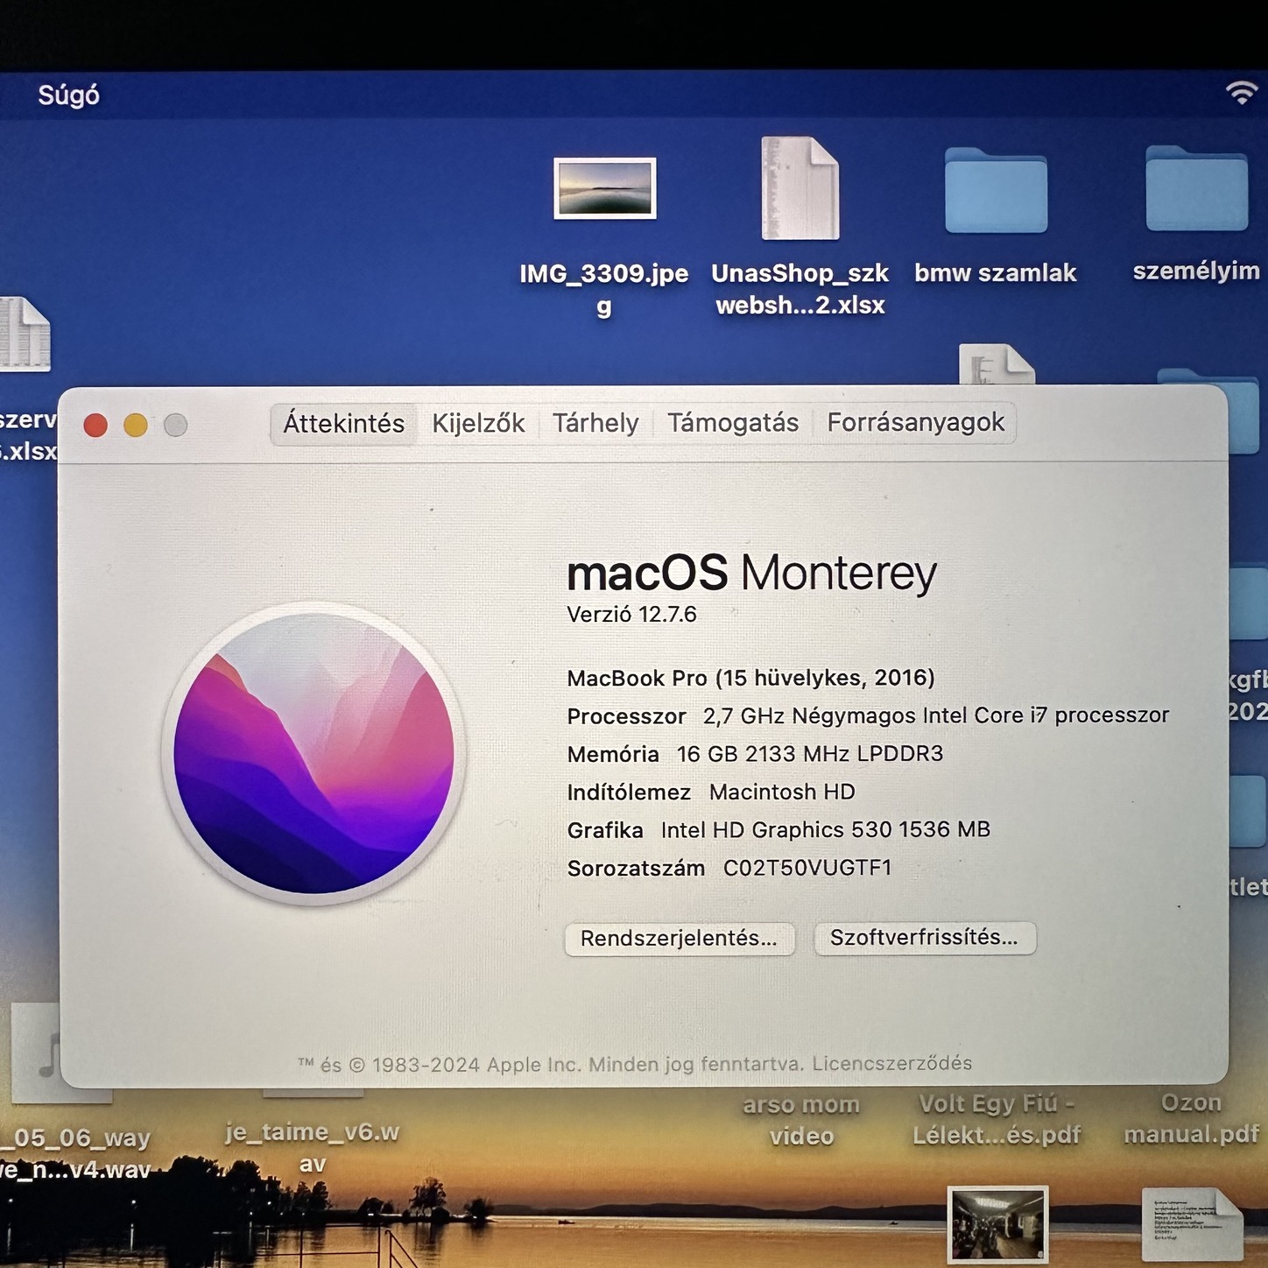Open the Tárhely tab

(595, 424)
